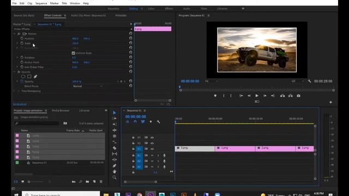Reset the Position parameter

coord(130,38)
